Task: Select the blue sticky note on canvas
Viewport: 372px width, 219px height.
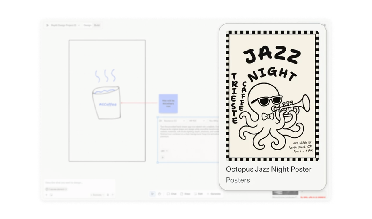Action: (x=168, y=103)
